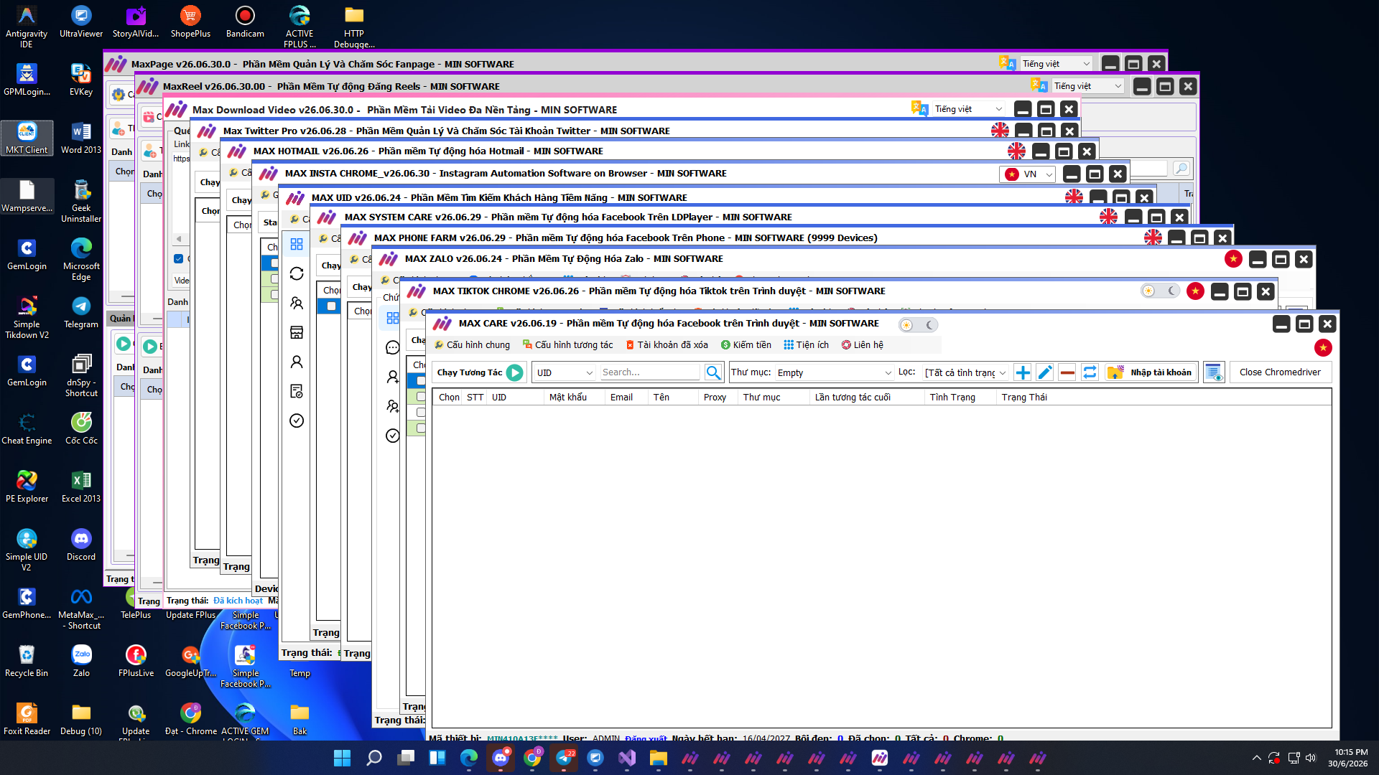The image size is (1379, 775).
Task: Open the grid dashboard icon in MAX UID sidebar
Action: tap(297, 244)
